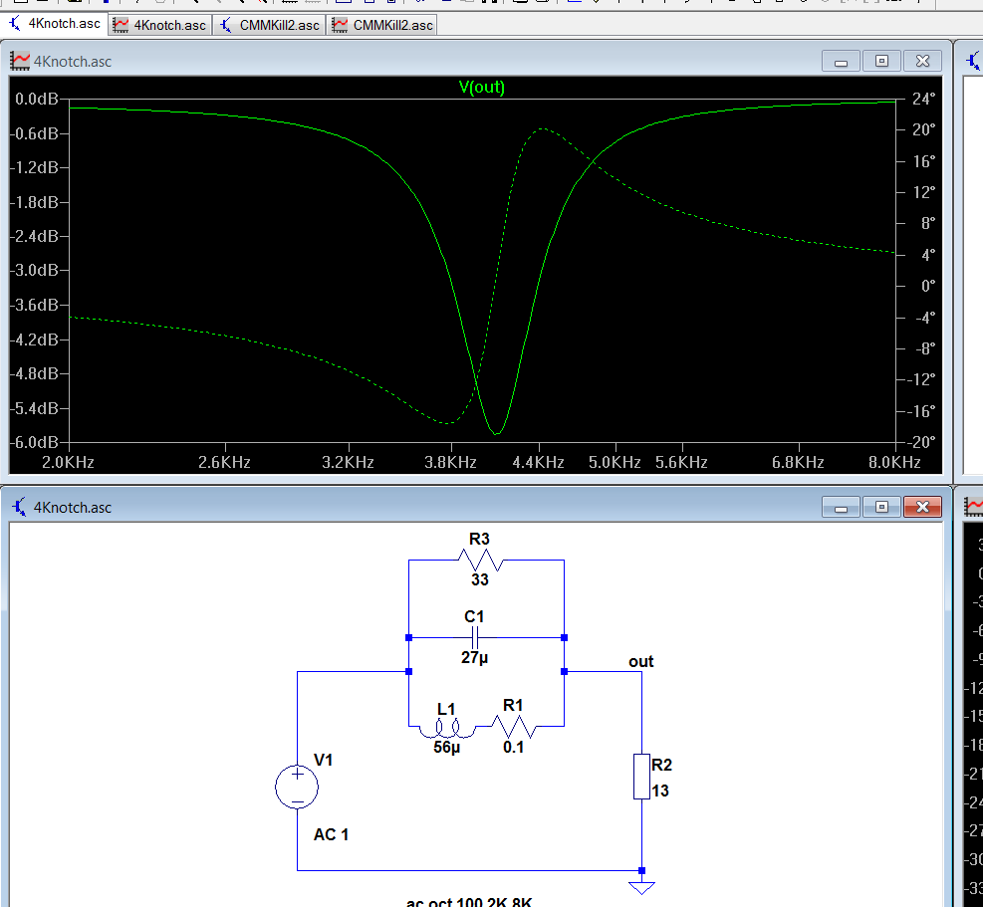Image resolution: width=983 pixels, height=907 pixels.
Task: Select resistor R3 symbol in schematic
Action: pyautogui.click(x=480, y=560)
